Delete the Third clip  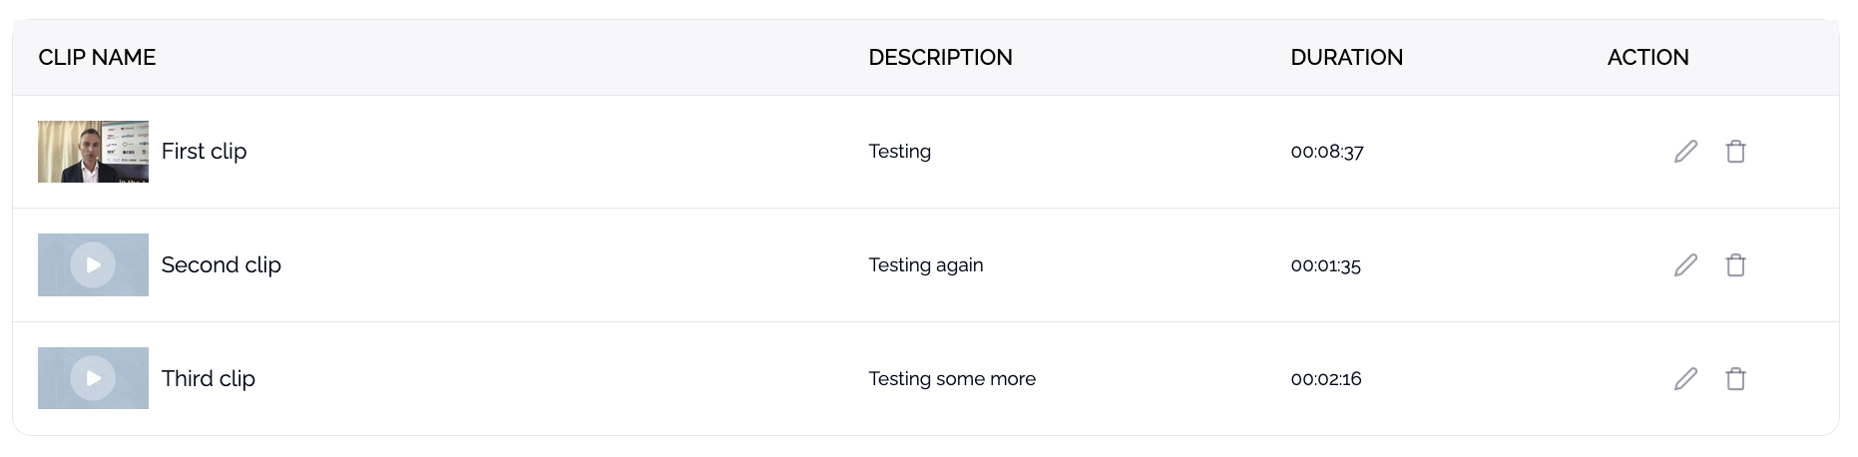(1735, 379)
